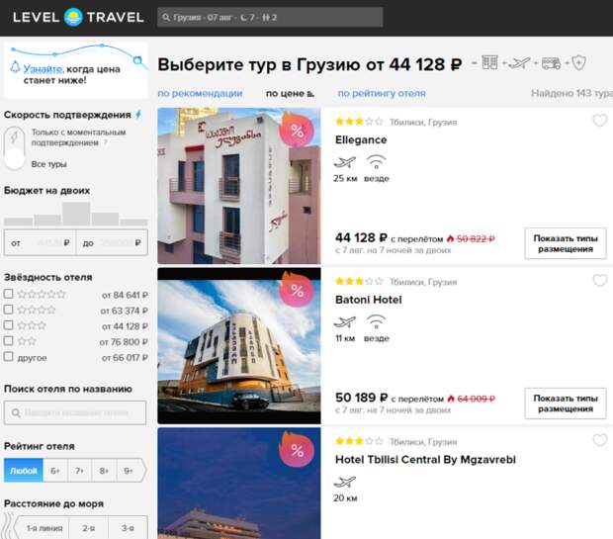
Task: Select 6+ hotel rating
Action: pos(55,471)
